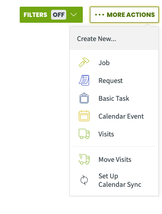The image size is (162, 214).
Task: Choose Calendar Event from the menu
Action: click(114, 116)
